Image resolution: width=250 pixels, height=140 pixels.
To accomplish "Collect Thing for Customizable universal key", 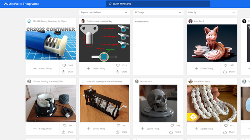I will tap(96, 68).
